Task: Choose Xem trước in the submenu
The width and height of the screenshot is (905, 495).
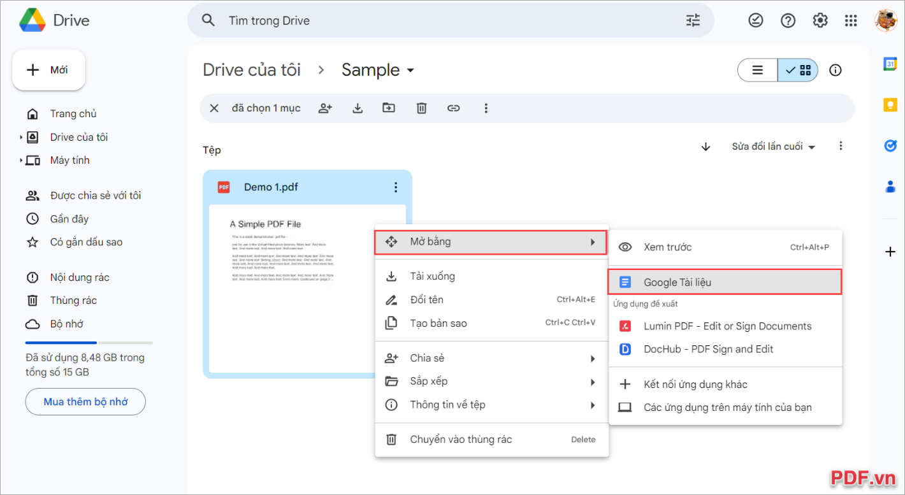Action: [725, 247]
